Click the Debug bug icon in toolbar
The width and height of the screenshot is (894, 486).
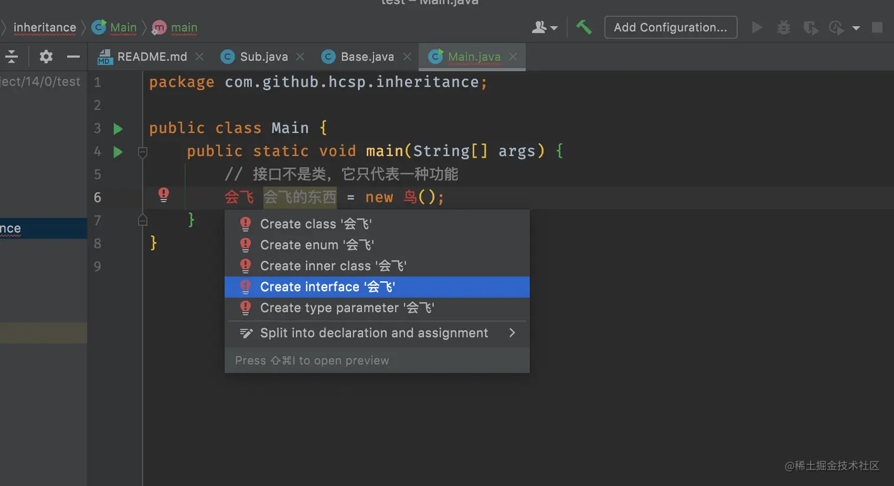783,27
